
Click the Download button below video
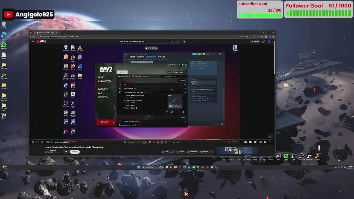[x=192, y=151]
